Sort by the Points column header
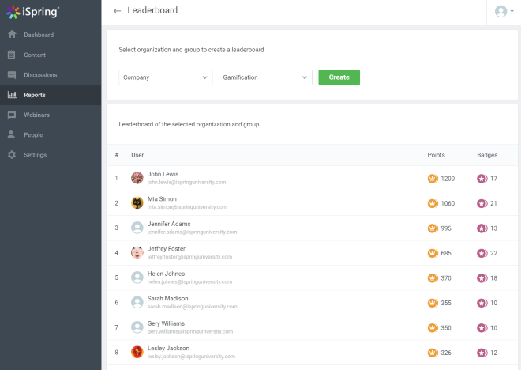The width and height of the screenshot is (521, 370). click(436, 155)
